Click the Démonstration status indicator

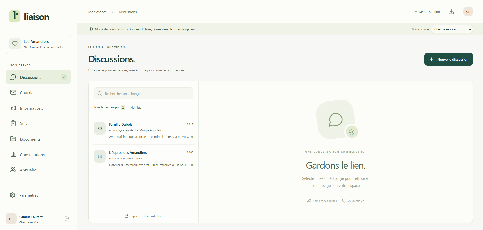(427, 12)
